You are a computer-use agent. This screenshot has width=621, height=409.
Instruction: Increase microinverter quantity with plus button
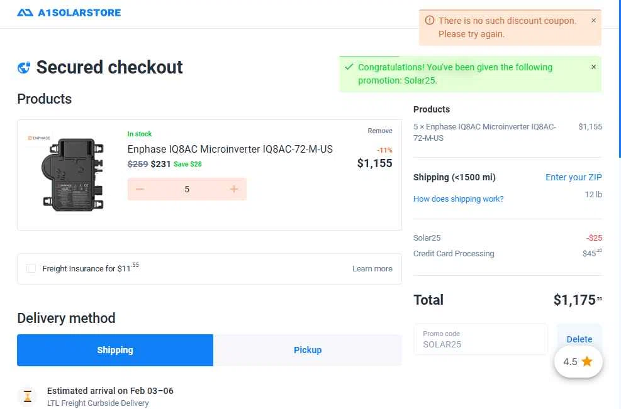coord(233,189)
